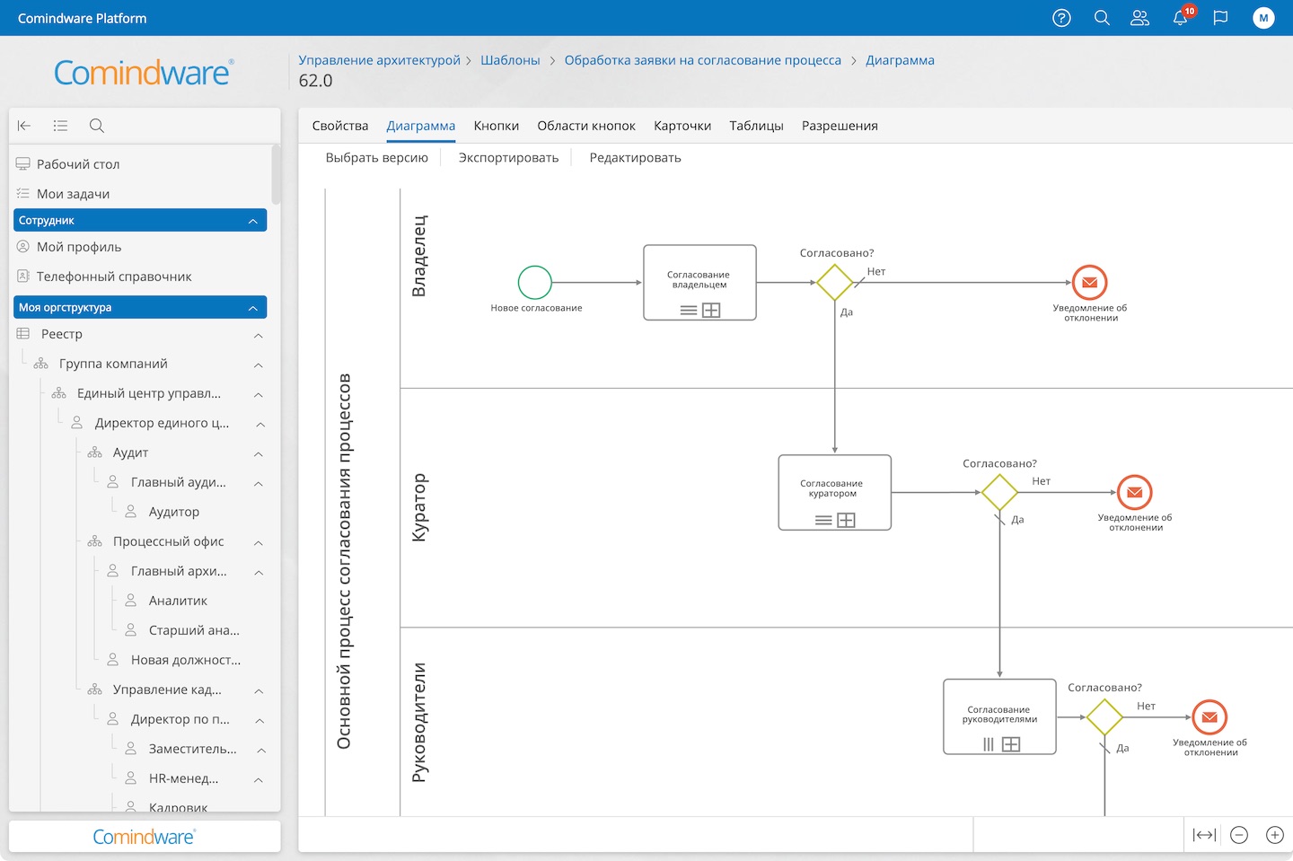Click the Экспортировать button

508,158
